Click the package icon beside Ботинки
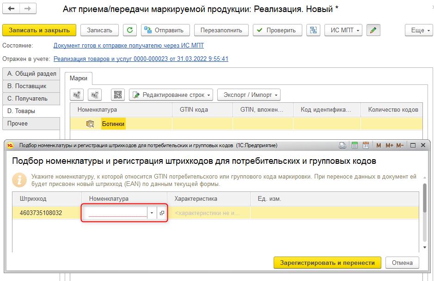434x281 pixels. (x=90, y=124)
